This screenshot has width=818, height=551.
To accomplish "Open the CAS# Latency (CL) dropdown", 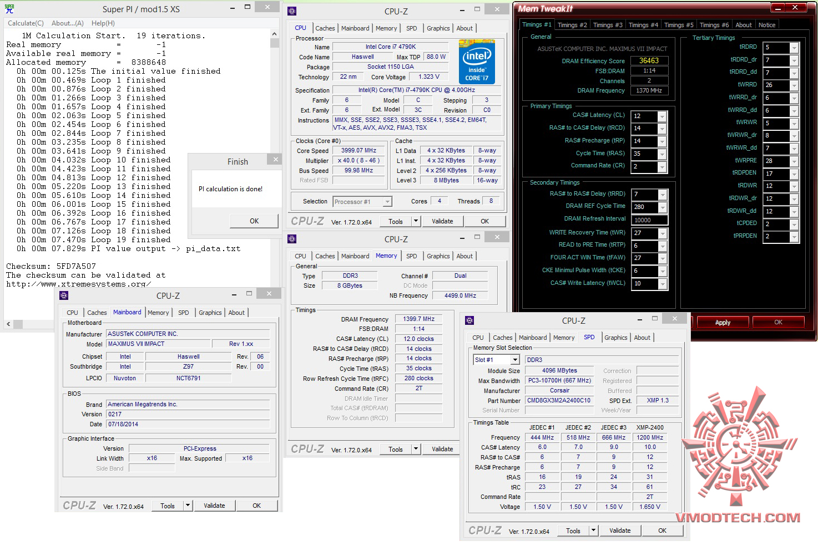I will [x=662, y=116].
